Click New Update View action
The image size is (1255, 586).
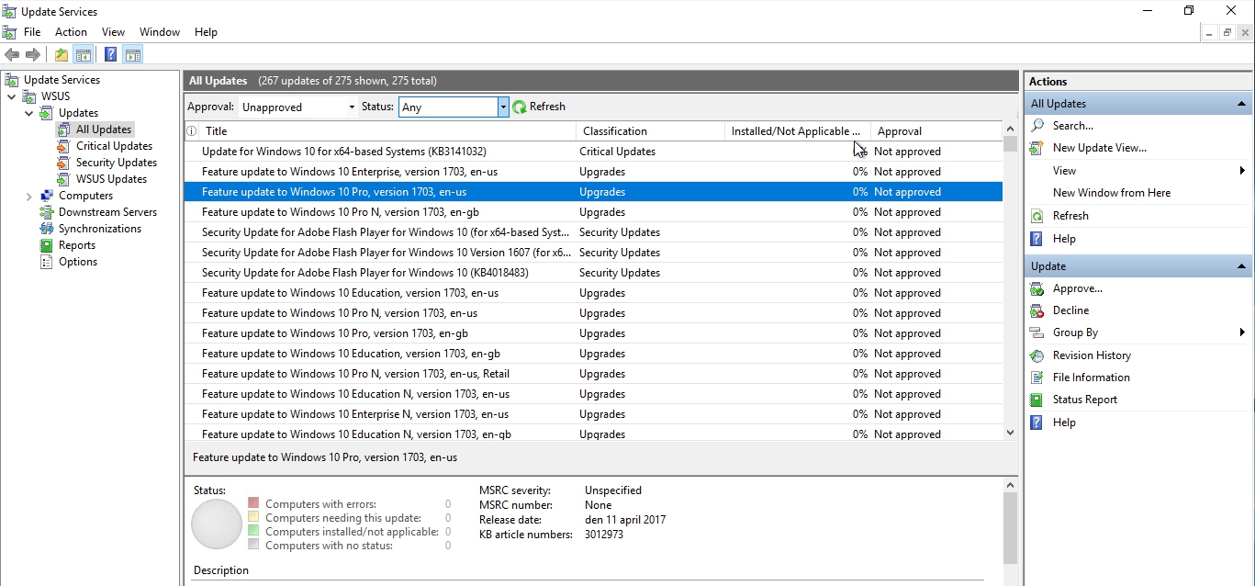pyautogui.click(x=1099, y=148)
